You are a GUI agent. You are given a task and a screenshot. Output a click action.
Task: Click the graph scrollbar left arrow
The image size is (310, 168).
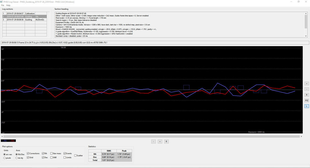pyautogui.click(x=2, y=136)
